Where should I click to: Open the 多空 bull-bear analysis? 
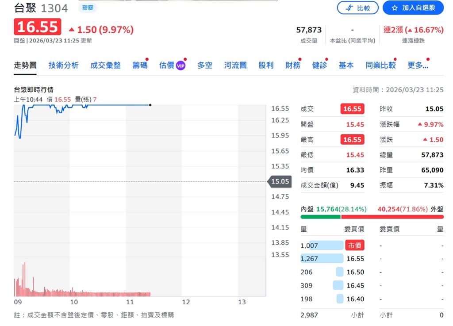(x=205, y=65)
